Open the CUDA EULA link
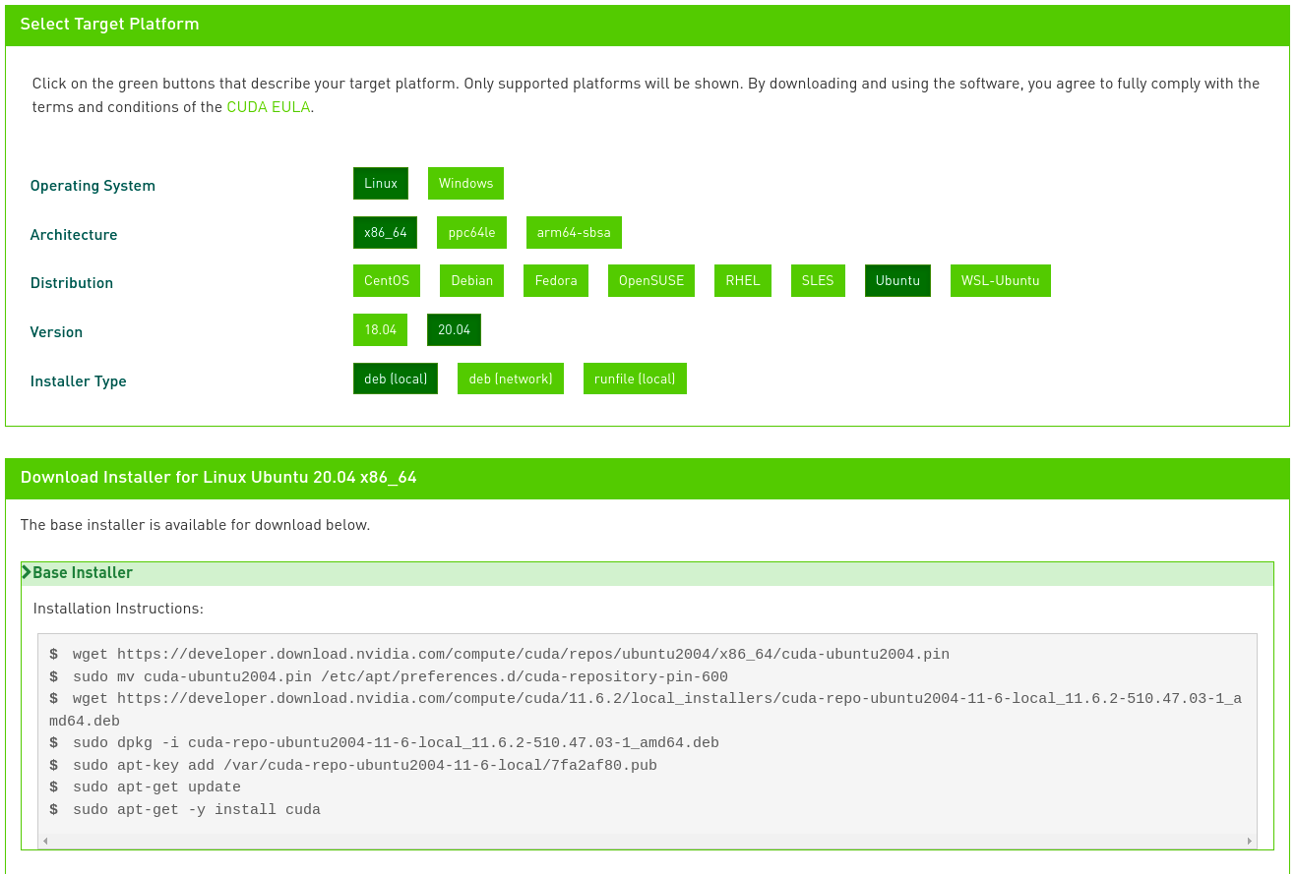This screenshot has height=874, width=1296. 268,107
